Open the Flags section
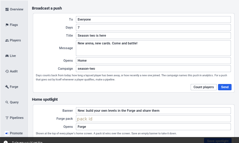239x143 pixels. pos(14,25)
